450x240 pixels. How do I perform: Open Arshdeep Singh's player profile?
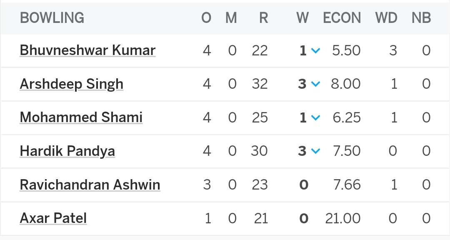pos(71,84)
